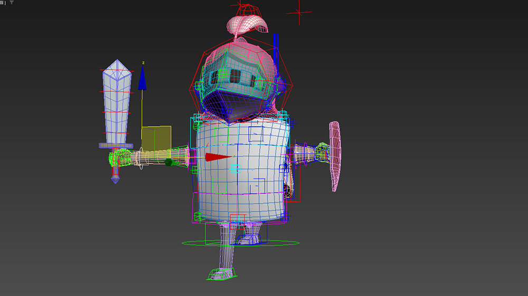Image resolution: width=528 pixels, height=296 pixels.
Task: Click the green circular root controller at feet
Action: click(x=240, y=243)
